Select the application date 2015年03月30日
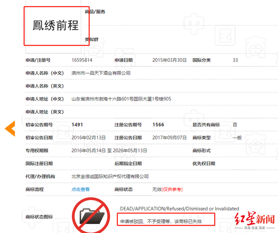Image resolution: width=278 pixels, height=233 pixels. pyautogui.click(x=169, y=60)
